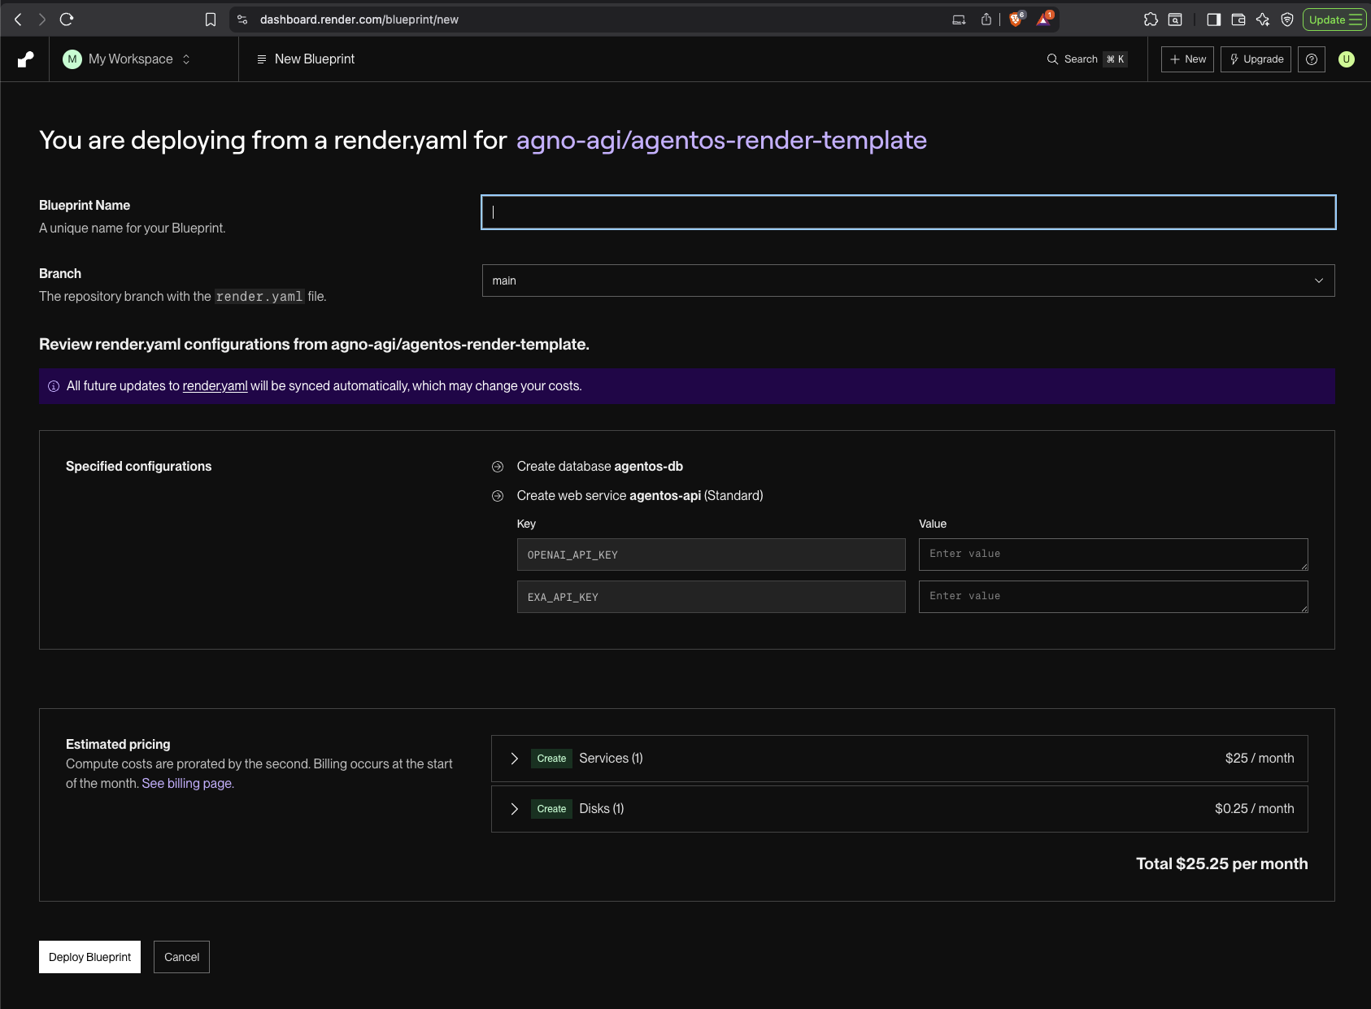The image size is (1371, 1009).
Task: Toggle the browser sidebar icon
Action: tap(1212, 19)
